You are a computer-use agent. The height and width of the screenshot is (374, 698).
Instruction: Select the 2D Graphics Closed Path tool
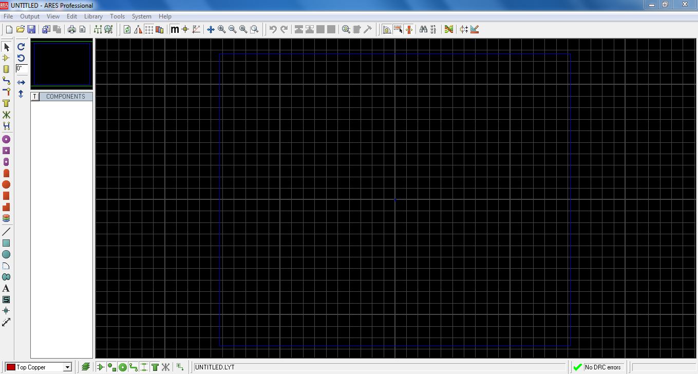[6, 277]
